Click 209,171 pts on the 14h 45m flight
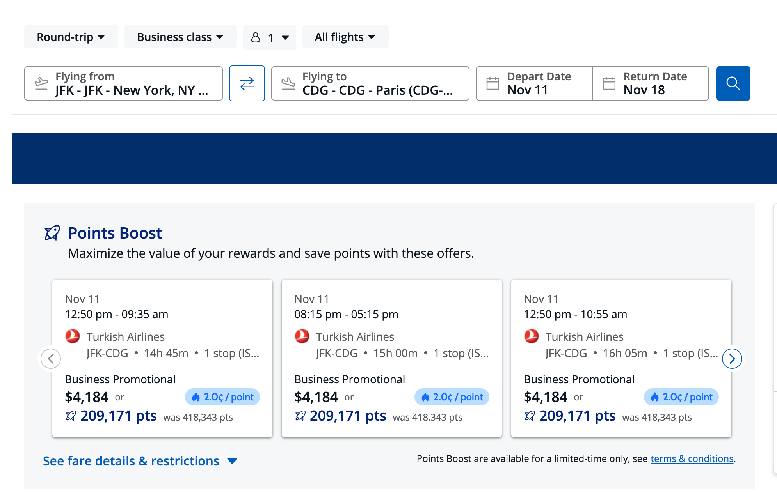The width and height of the screenshot is (777, 492). click(x=119, y=416)
